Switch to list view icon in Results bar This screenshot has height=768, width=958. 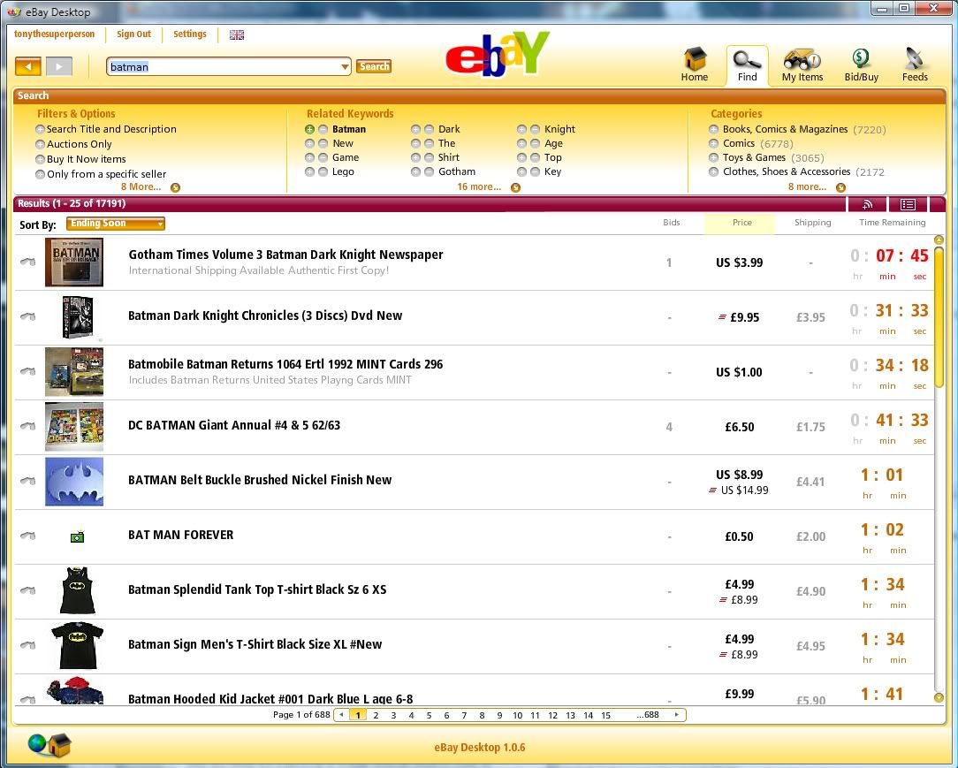[908, 204]
